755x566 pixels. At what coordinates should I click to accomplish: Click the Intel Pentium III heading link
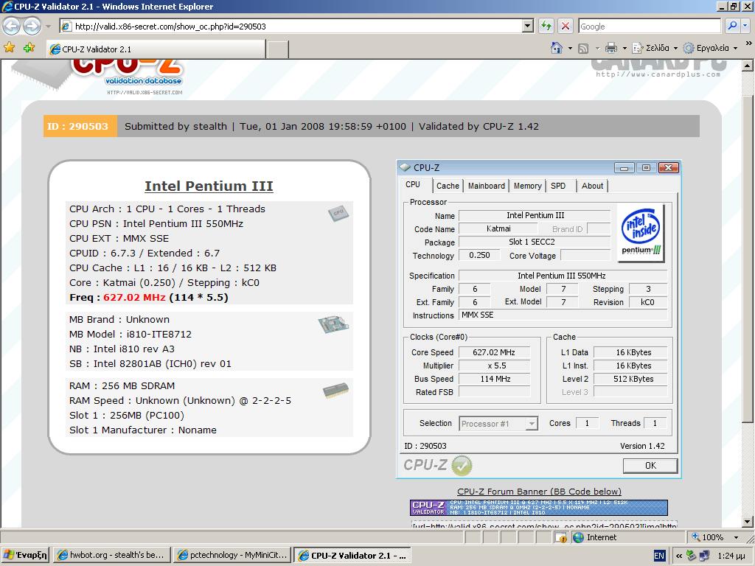(209, 186)
